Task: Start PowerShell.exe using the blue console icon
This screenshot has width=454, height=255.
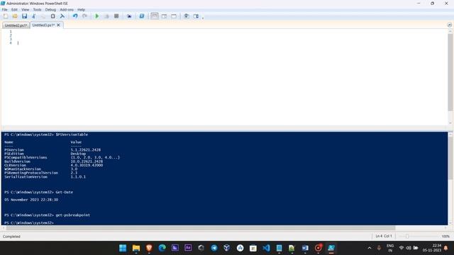Action: tap(142, 16)
